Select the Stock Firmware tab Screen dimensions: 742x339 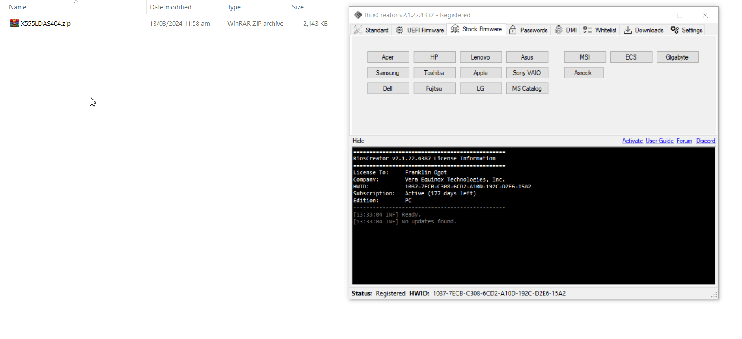pos(476,29)
